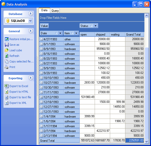Click the vertical scrollbar thumb
This screenshot has width=151, height=146.
(x=146, y=93)
